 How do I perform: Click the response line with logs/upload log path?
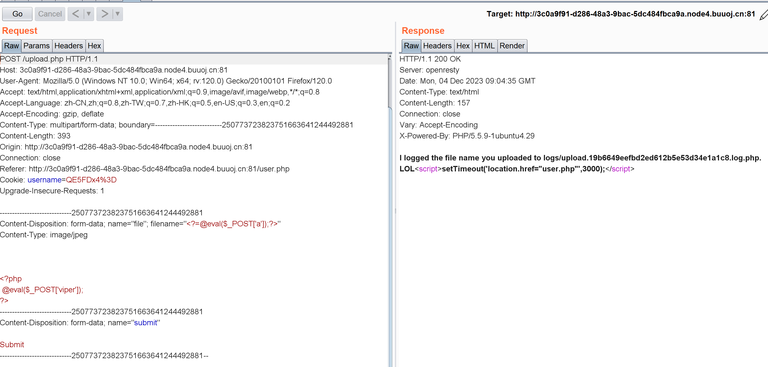580,158
